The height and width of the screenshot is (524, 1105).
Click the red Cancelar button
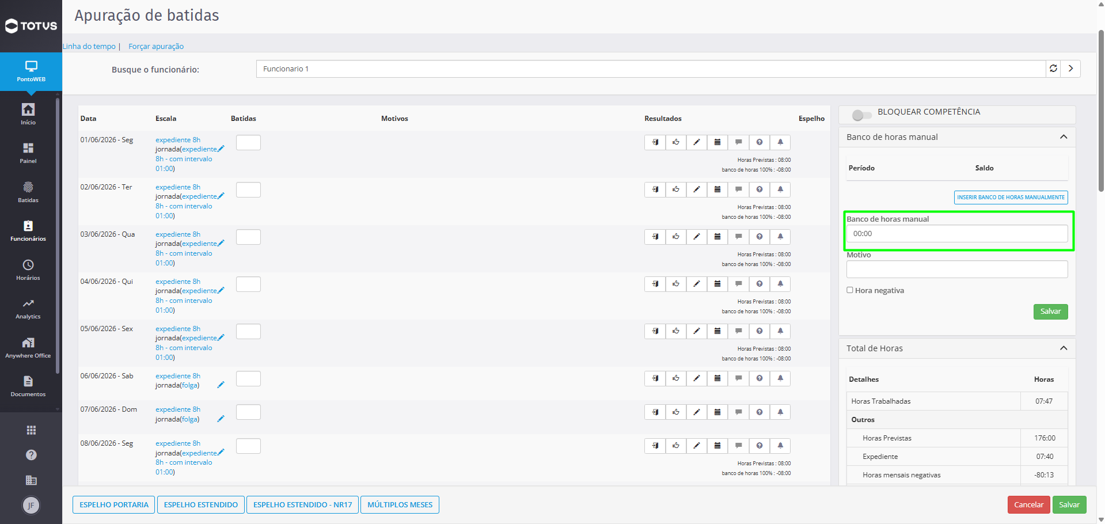pyautogui.click(x=1028, y=505)
